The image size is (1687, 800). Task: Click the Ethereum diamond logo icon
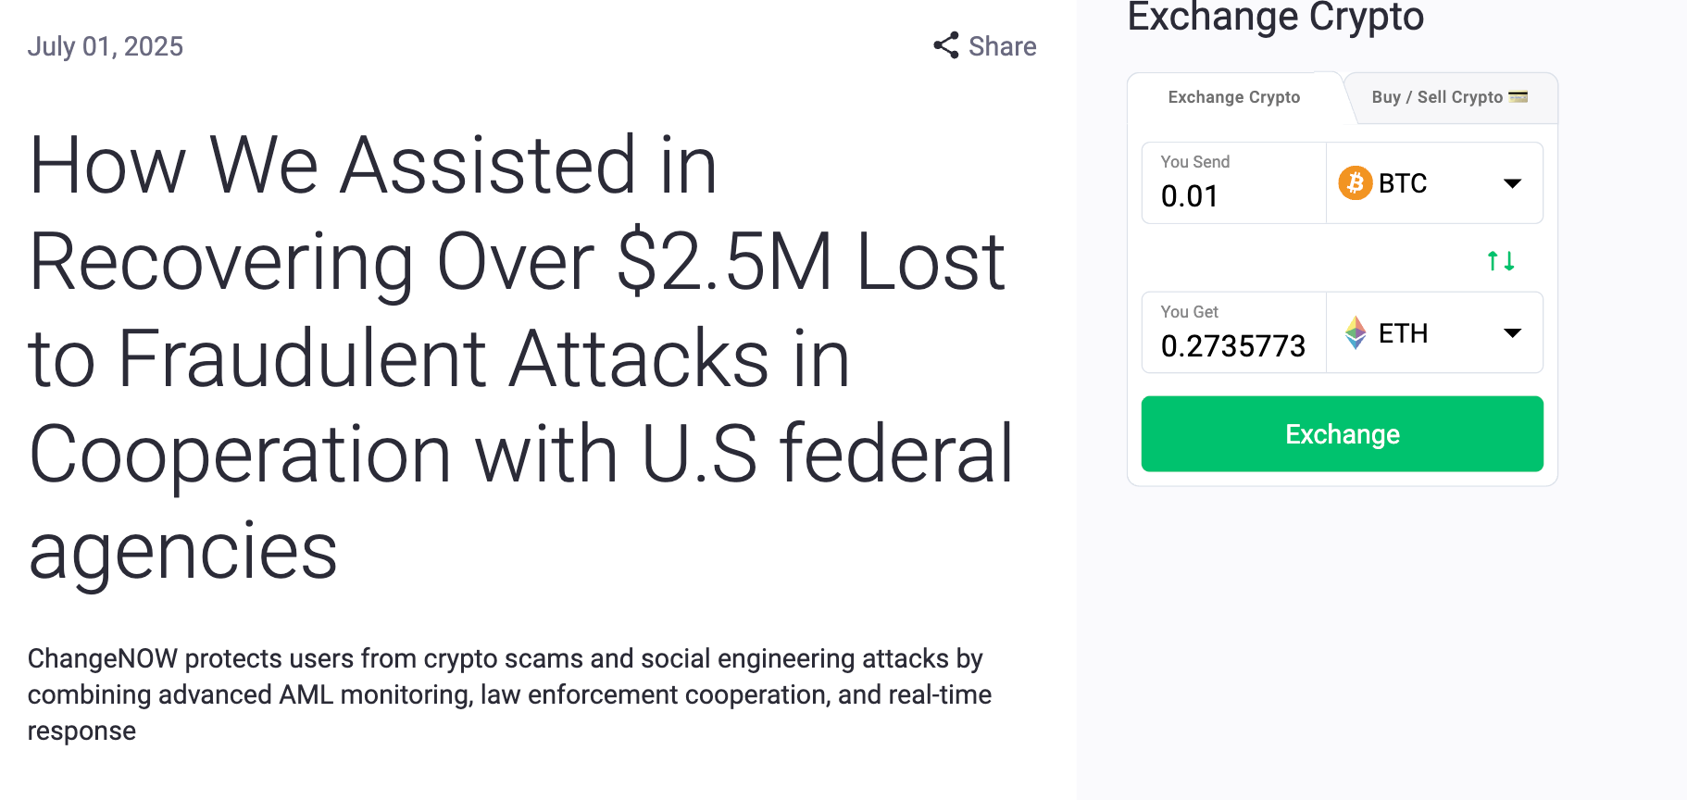coord(1356,333)
